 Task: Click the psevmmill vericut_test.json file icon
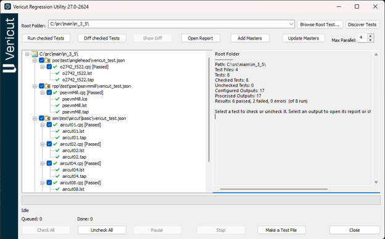tap(48, 86)
